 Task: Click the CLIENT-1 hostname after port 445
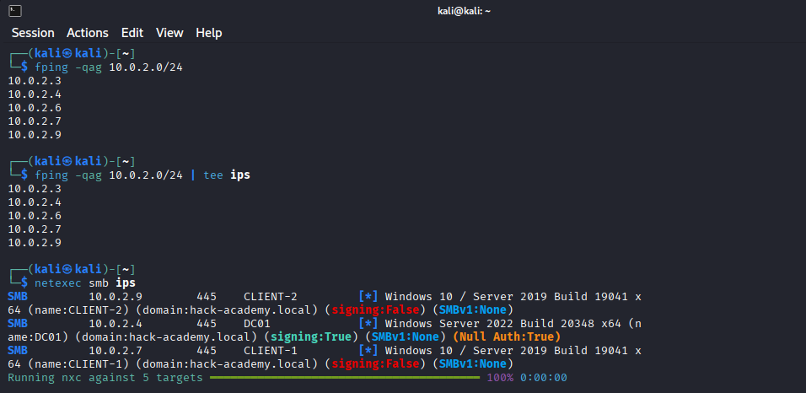point(270,350)
